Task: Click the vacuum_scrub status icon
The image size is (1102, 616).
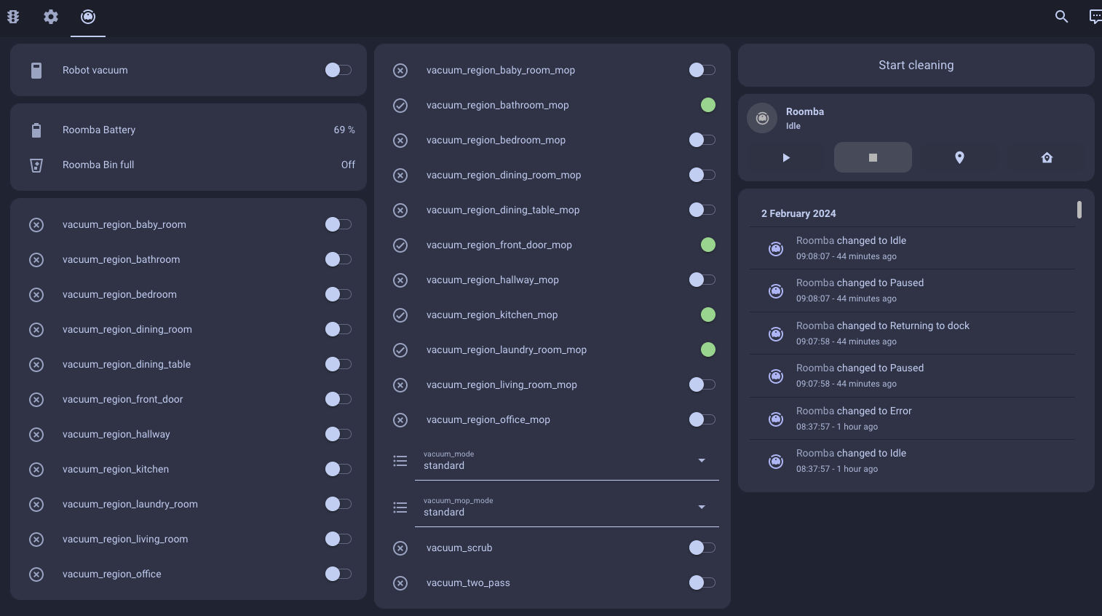Action: pos(400,548)
